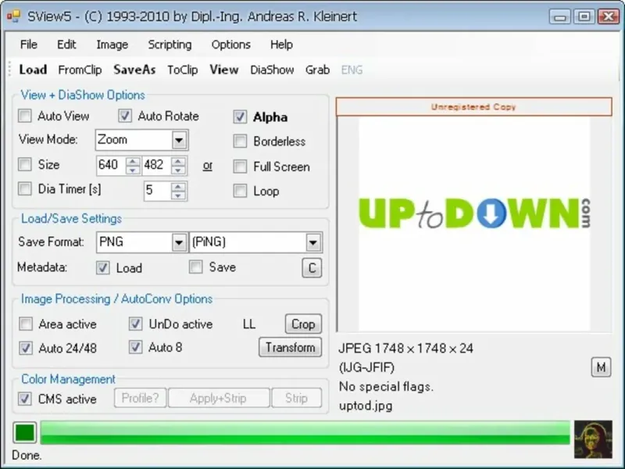This screenshot has width=625, height=469.
Task: Click the ENG language toolbar item
Action: point(352,70)
